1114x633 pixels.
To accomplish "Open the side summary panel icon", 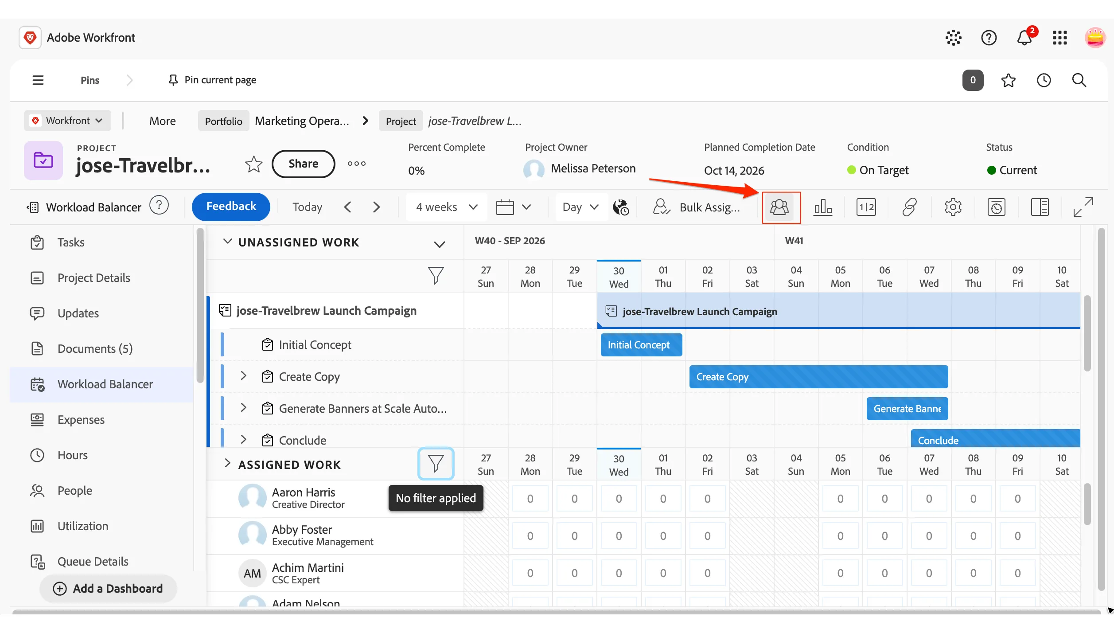I will tap(1040, 207).
